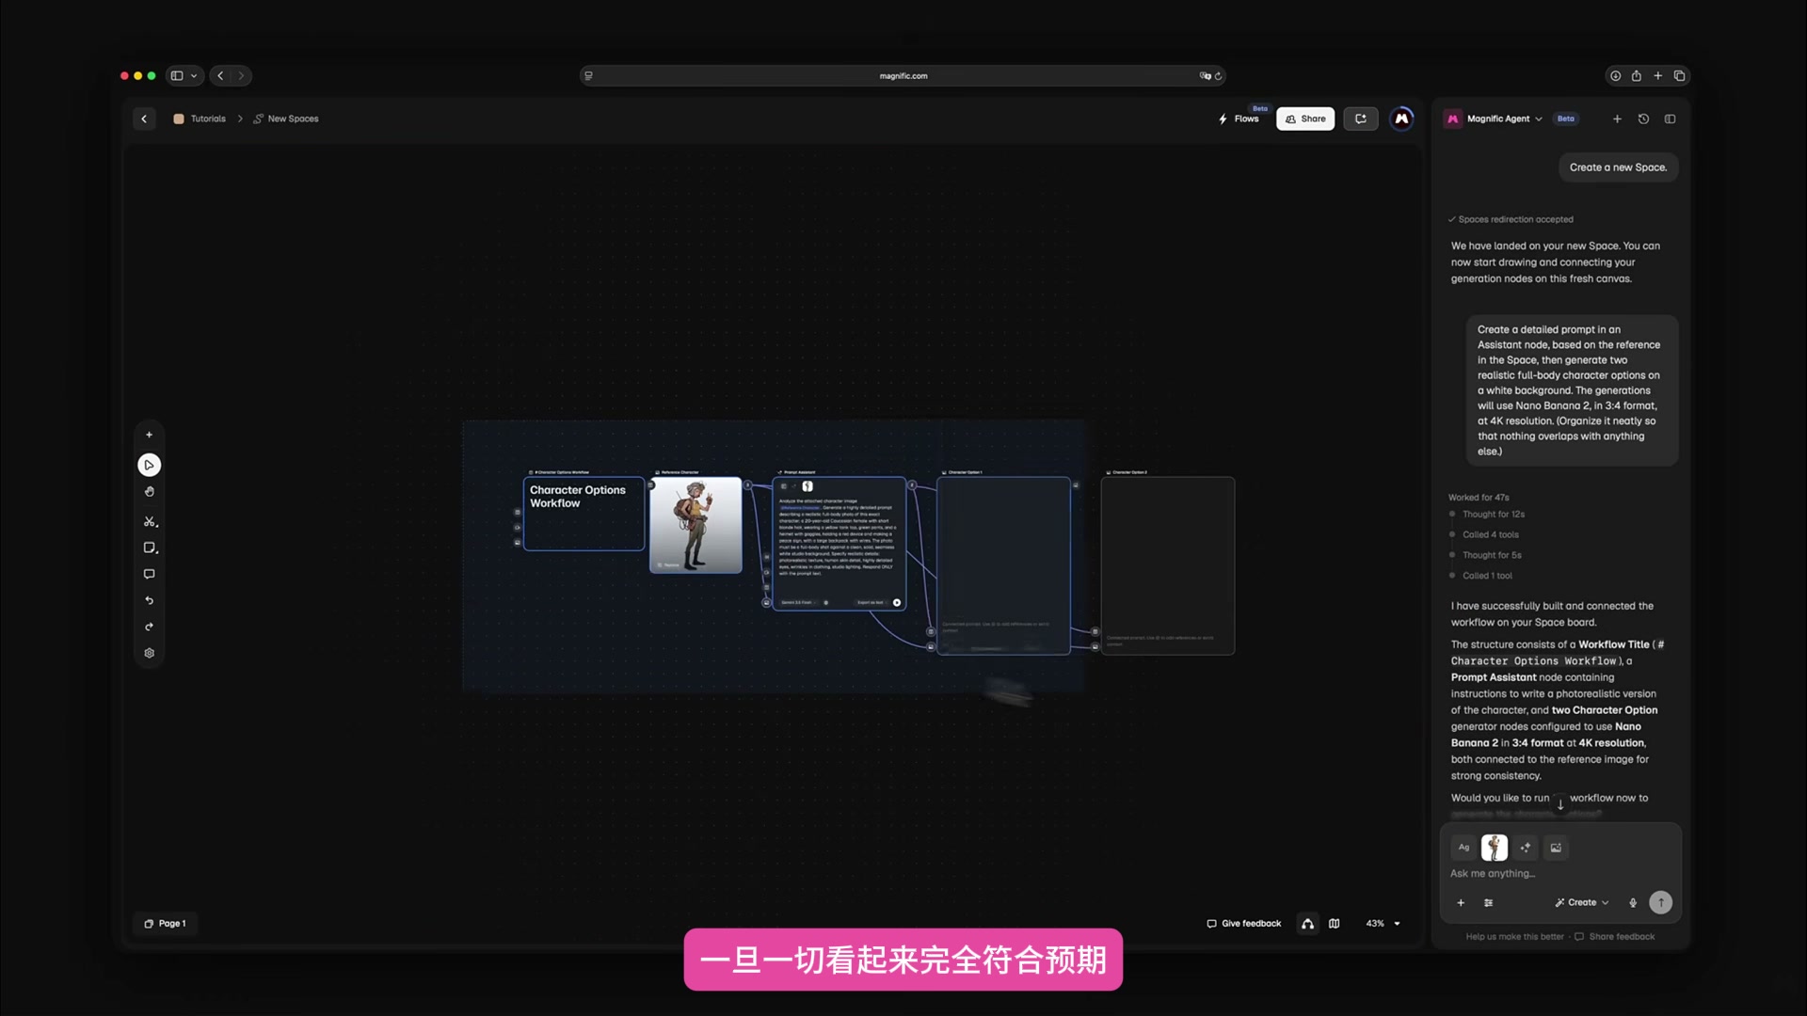
Task: Open the Flows menu
Action: pos(1239,119)
